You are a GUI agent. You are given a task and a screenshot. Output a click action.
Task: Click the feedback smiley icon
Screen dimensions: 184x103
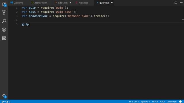pos(180,102)
